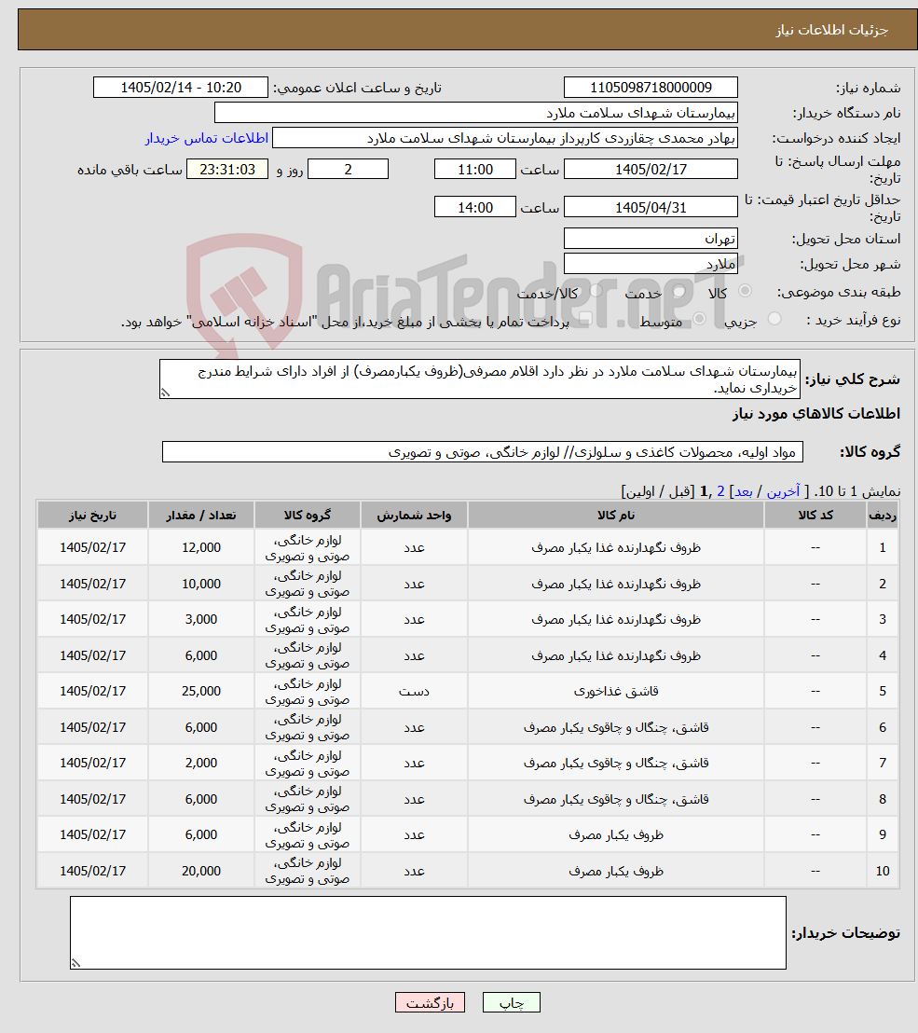Click the quantity 25,000 cell
Image resolution: width=918 pixels, height=1033 pixels.
(x=201, y=691)
